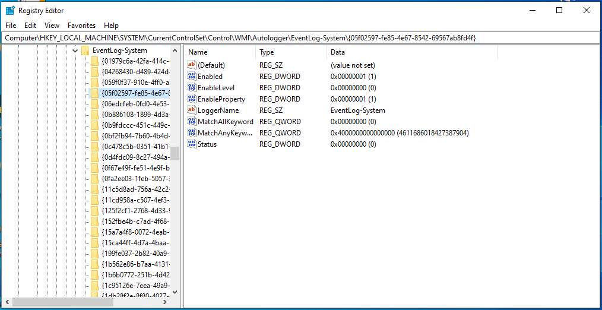Click the LoggerName string value icon

click(x=192, y=110)
